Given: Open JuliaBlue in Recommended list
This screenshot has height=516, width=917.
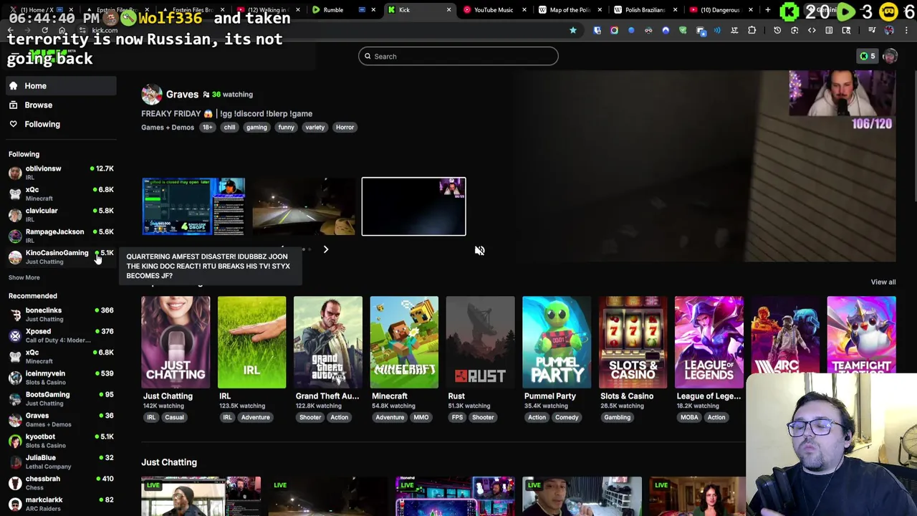Looking at the screenshot, I should (x=61, y=462).
